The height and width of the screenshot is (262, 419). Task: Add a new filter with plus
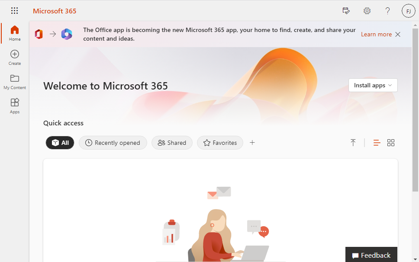pyautogui.click(x=252, y=143)
